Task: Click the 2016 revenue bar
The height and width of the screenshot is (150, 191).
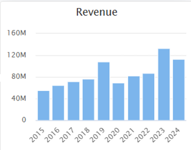Action: [58, 103]
